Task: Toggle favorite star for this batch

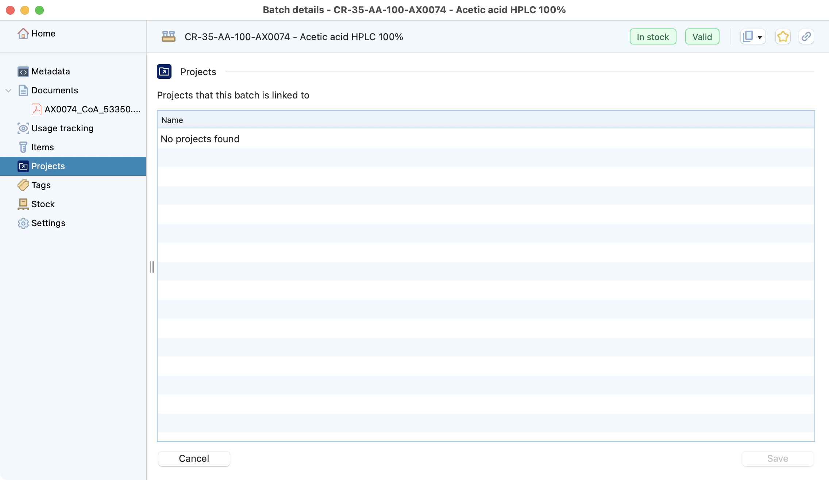Action: point(783,37)
